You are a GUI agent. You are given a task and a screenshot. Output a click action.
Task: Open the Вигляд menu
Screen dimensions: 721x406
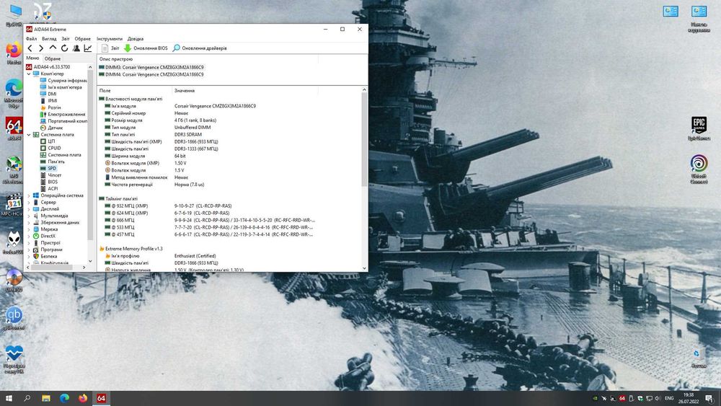click(49, 39)
